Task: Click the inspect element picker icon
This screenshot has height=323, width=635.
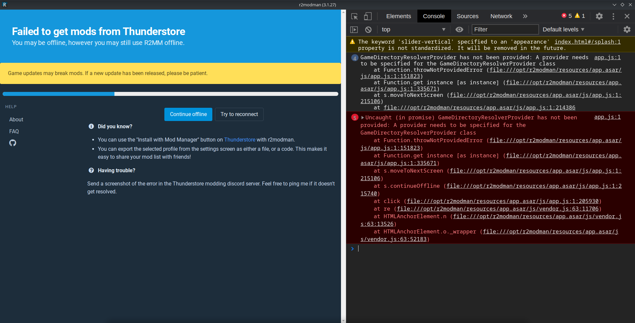Action: (354, 16)
